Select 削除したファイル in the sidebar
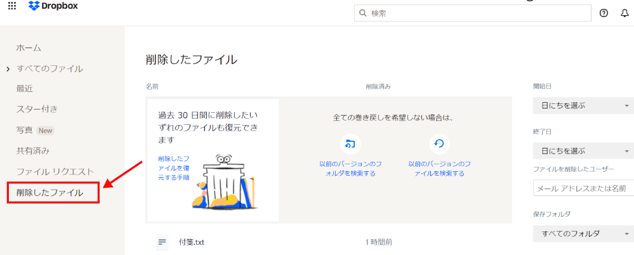This screenshot has width=634, height=255. [50, 192]
